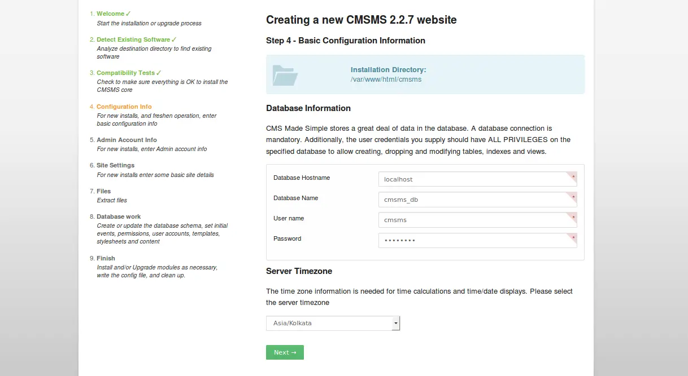Focus the Password input field
Screen dimensions: 688x376
[477, 240]
